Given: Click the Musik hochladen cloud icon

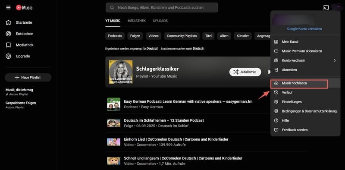Looking at the screenshot, I should (x=276, y=83).
